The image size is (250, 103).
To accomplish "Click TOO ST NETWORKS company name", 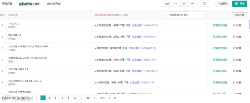I will coord(20,92).
